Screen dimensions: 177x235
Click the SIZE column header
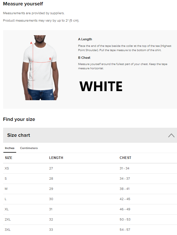[8, 158]
